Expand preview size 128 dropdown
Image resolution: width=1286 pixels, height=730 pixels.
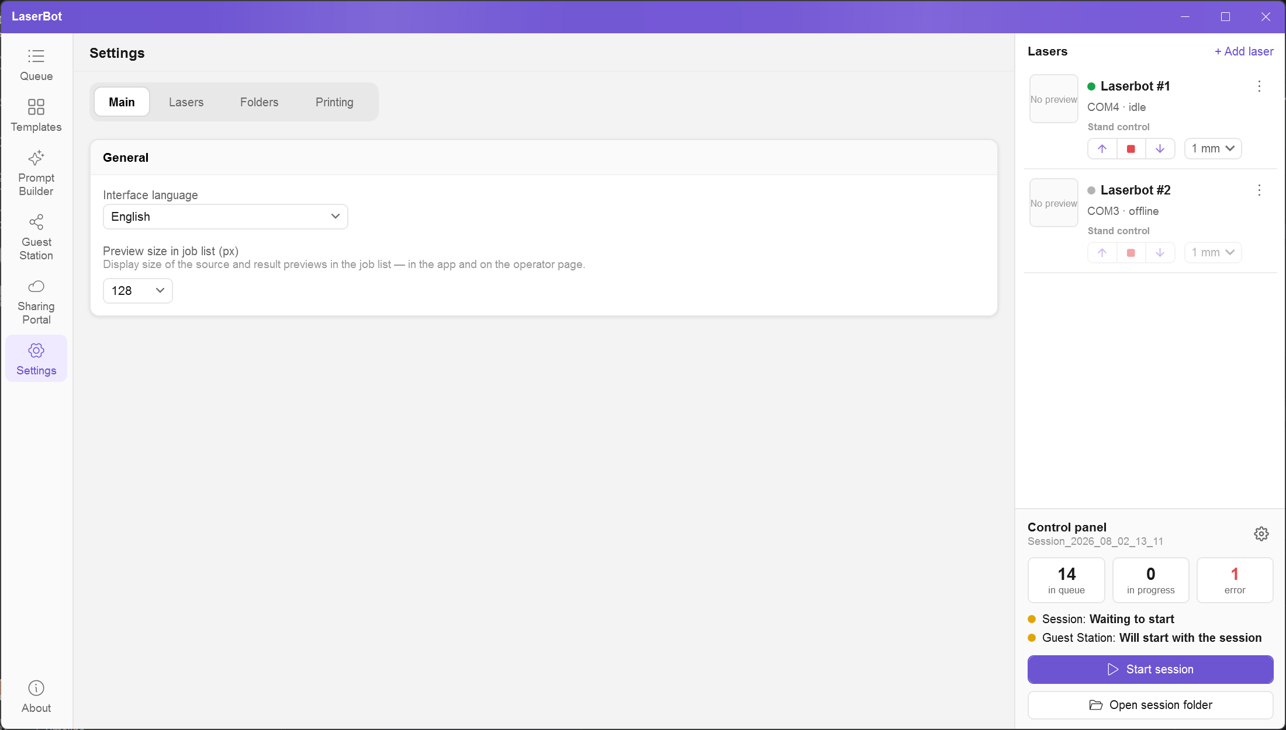[x=137, y=291]
